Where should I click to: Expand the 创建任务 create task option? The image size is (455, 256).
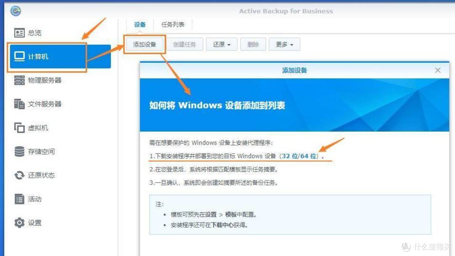186,44
